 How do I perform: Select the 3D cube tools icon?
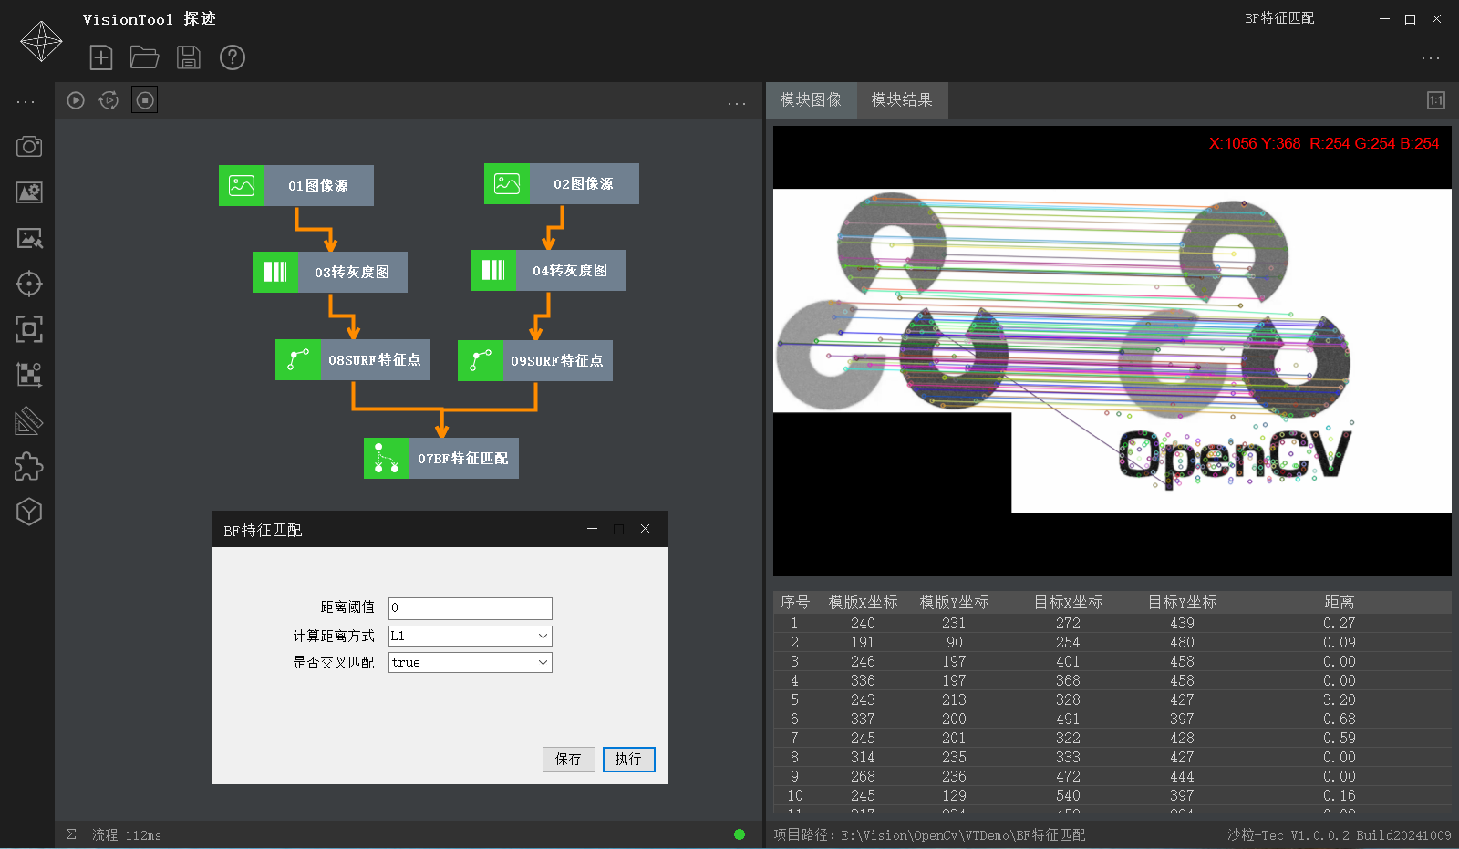point(29,512)
